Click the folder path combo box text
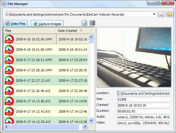The width and height of the screenshot is (176, 133). [65, 14]
